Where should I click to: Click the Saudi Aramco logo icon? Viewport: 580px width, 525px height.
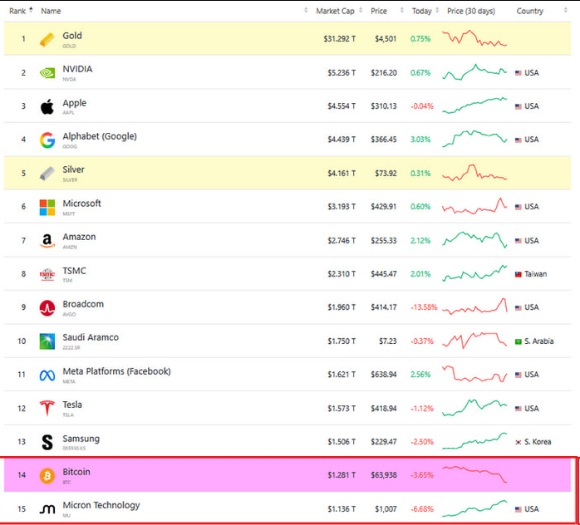(47, 341)
